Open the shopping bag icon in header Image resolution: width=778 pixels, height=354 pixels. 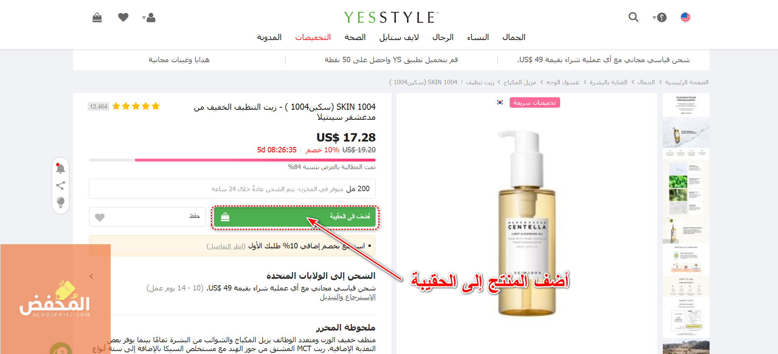coord(97,18)
